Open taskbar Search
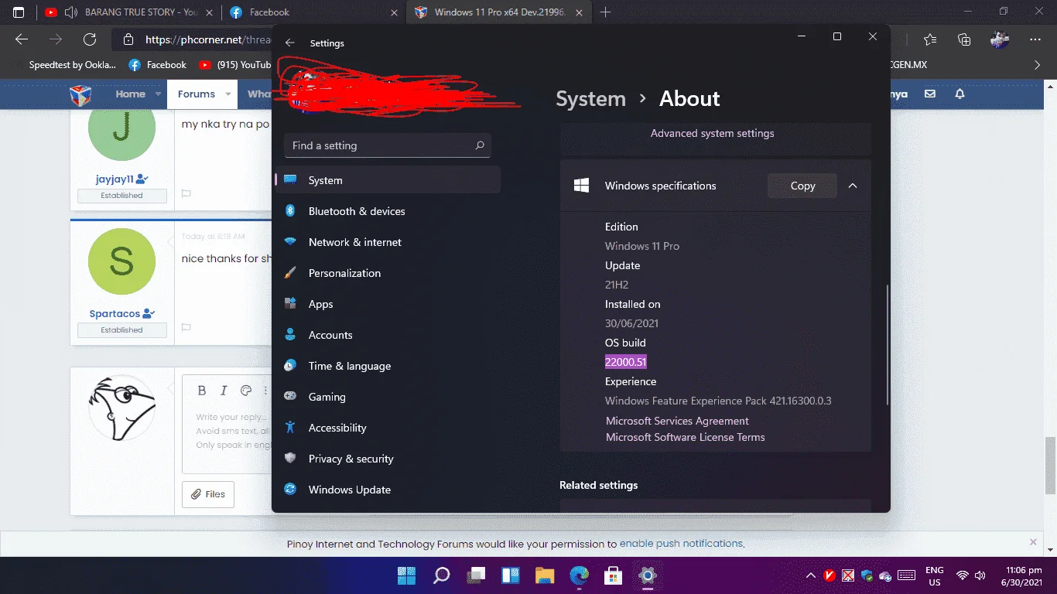This screenshot has width=1057, height=594. pos(441,575)
